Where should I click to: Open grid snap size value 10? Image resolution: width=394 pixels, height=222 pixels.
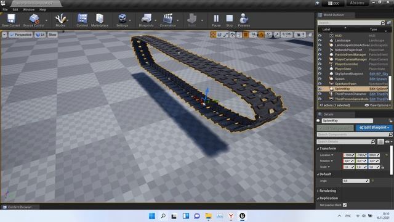(254, 35)
